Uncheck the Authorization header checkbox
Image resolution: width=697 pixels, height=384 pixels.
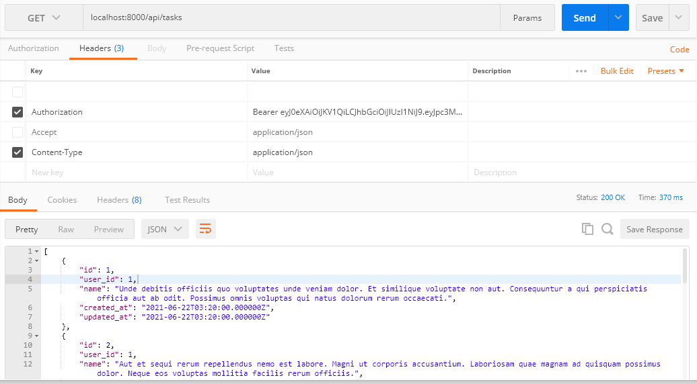pyautogui.click(x=17, y=112)
